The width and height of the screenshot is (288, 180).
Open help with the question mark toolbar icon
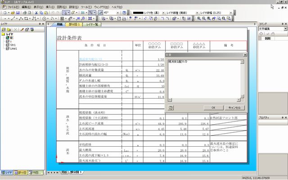[124, 13]
